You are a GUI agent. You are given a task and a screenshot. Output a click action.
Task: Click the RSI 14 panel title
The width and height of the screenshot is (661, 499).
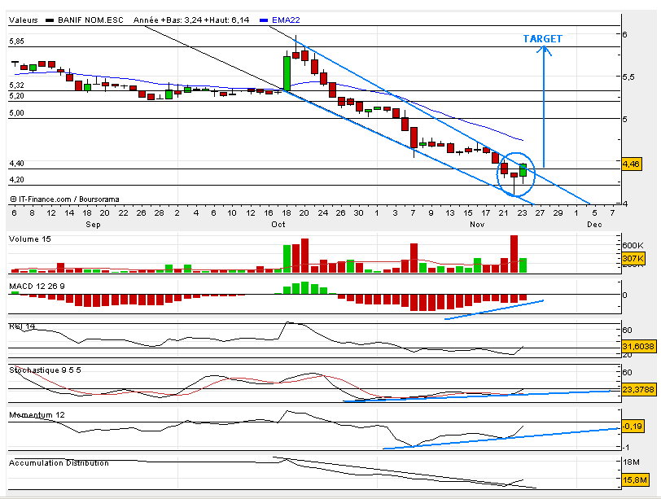22,326
